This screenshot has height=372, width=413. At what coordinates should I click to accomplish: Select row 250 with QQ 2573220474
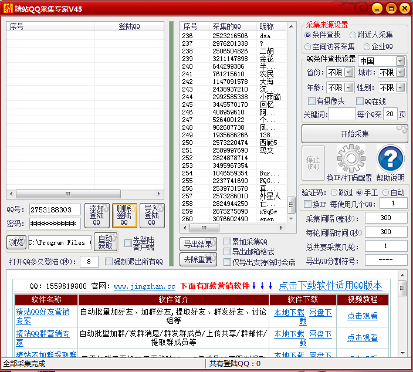coord(233,143)
